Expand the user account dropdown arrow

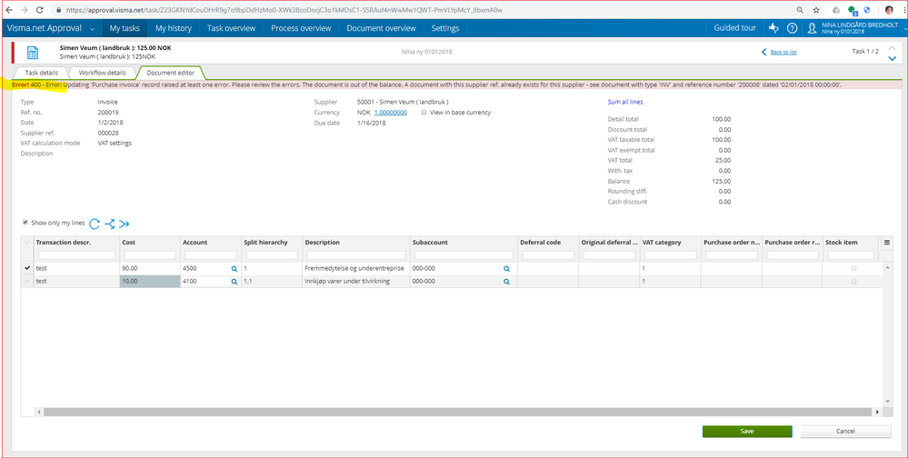(904, 28)
